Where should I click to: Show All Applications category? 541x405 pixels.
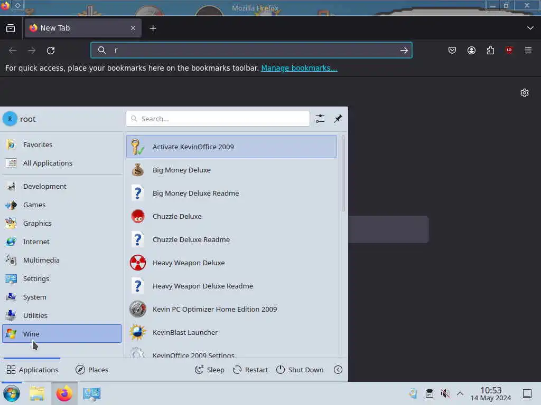tap(62, 163)
